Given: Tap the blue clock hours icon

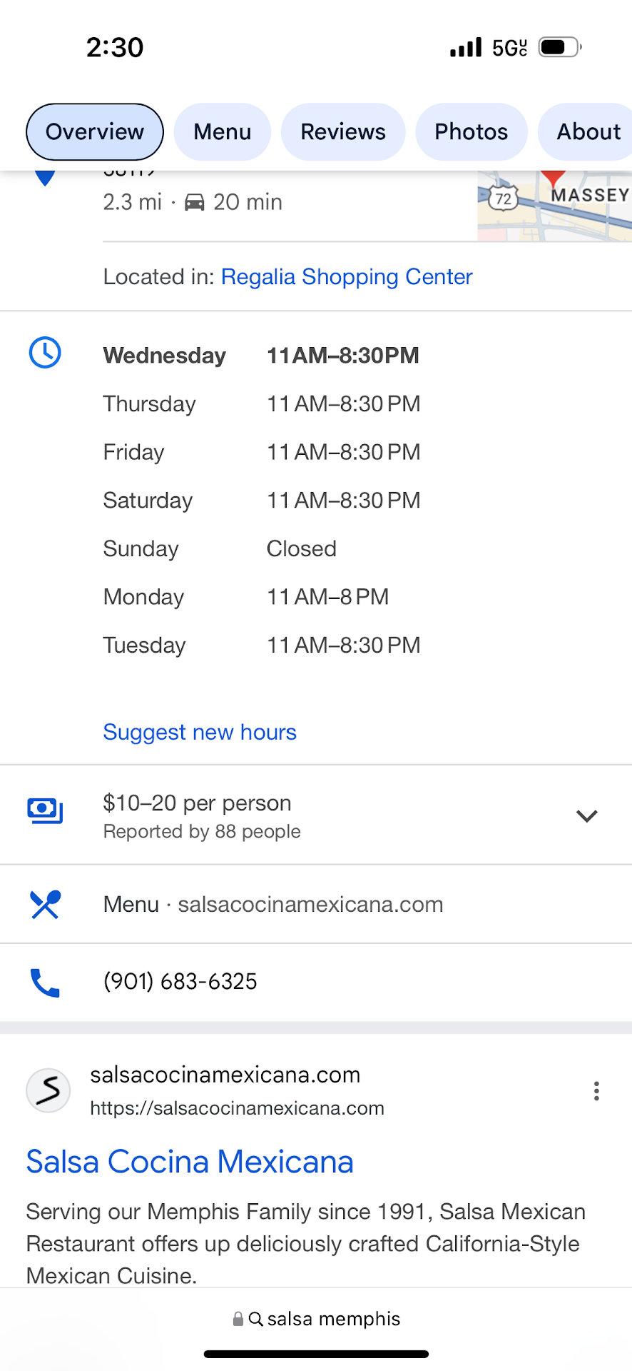Looking at the screenshot, I should tap(44, 353).
